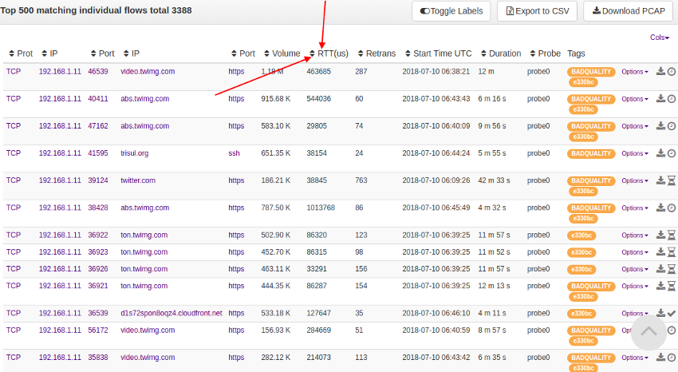Click hourglass icon on port 36926 row
The width and height of the screenshot is (678, 372).
[672, 269]
